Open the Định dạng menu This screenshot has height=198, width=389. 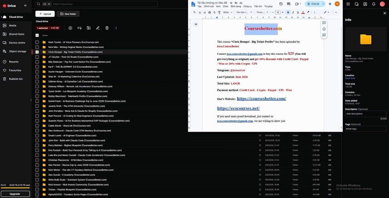236,6
